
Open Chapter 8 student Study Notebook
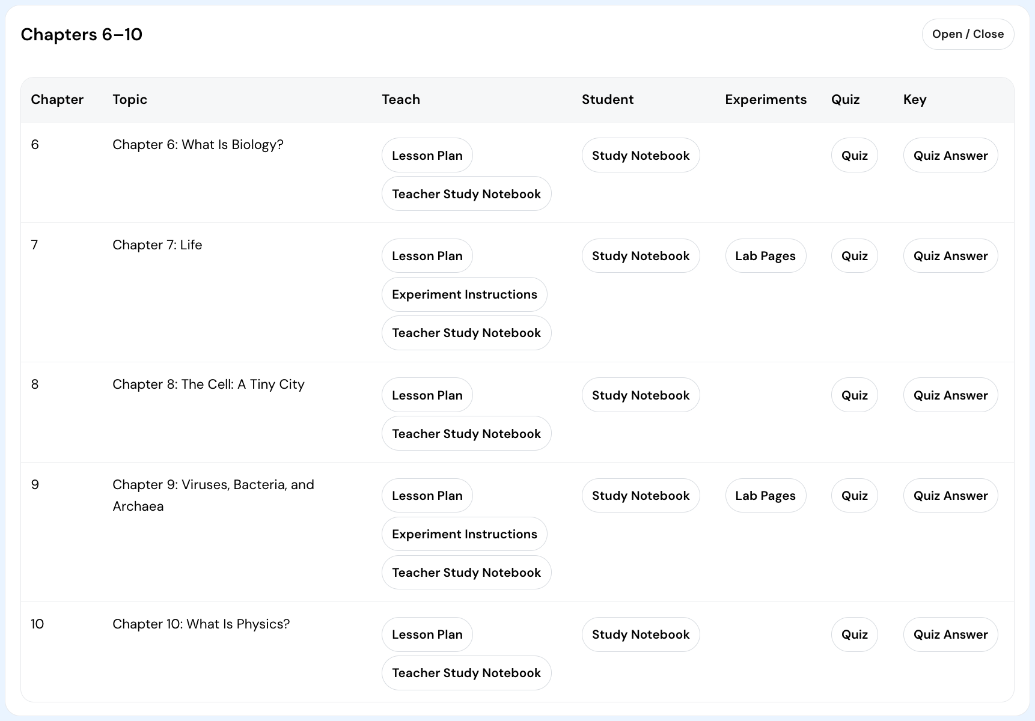pos(640,395)
